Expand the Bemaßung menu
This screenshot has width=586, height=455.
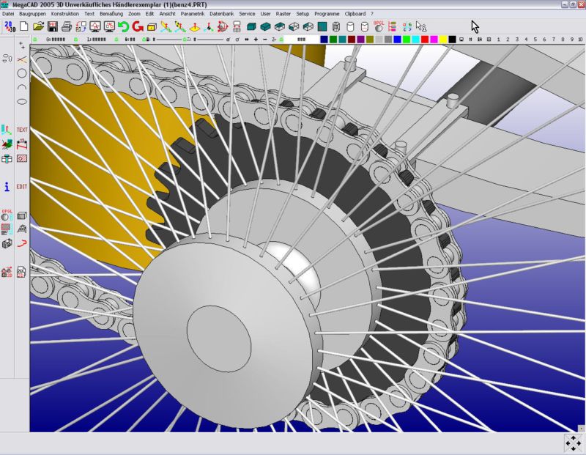(111, 14)
